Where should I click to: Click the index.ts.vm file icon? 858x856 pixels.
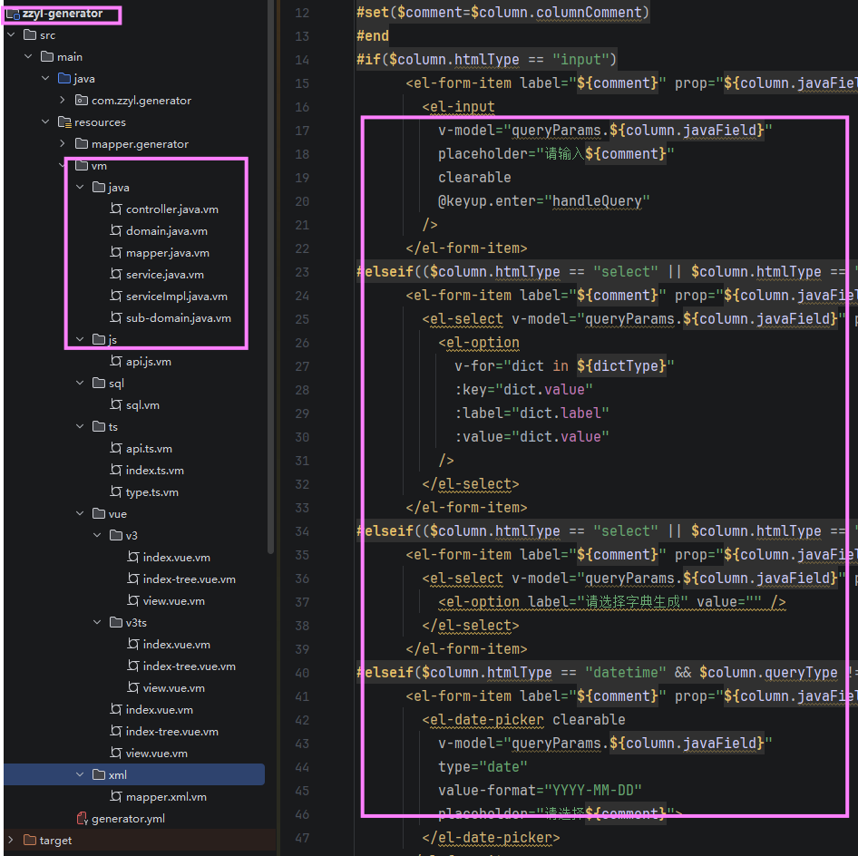pyautogui.click(x=115, y=470)
